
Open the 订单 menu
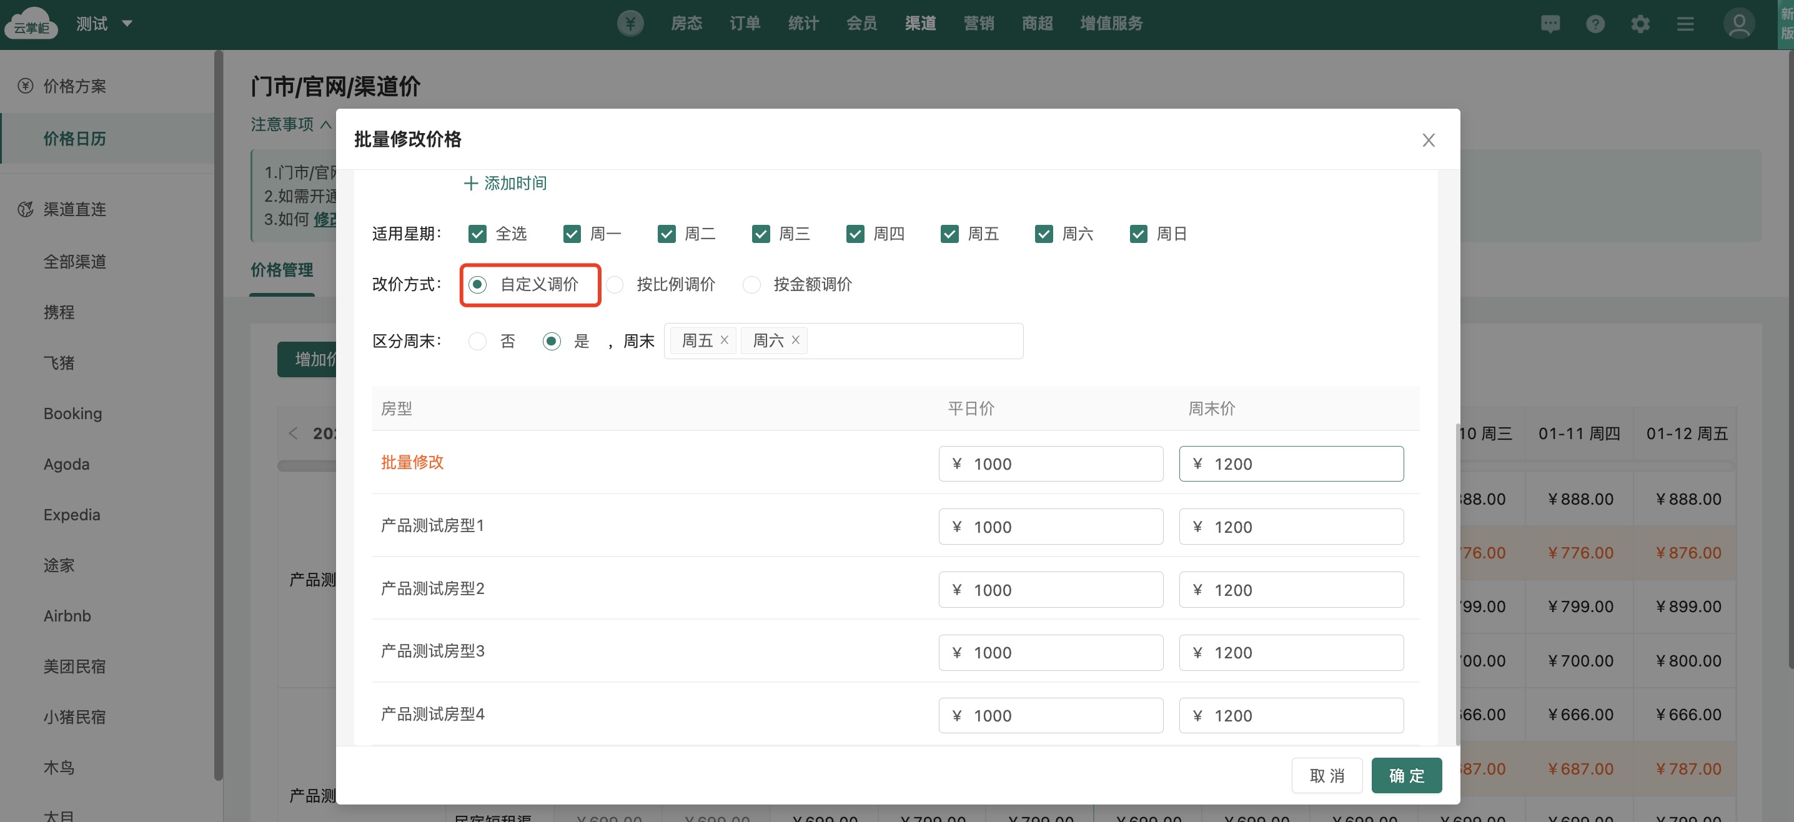pos(745,24)
